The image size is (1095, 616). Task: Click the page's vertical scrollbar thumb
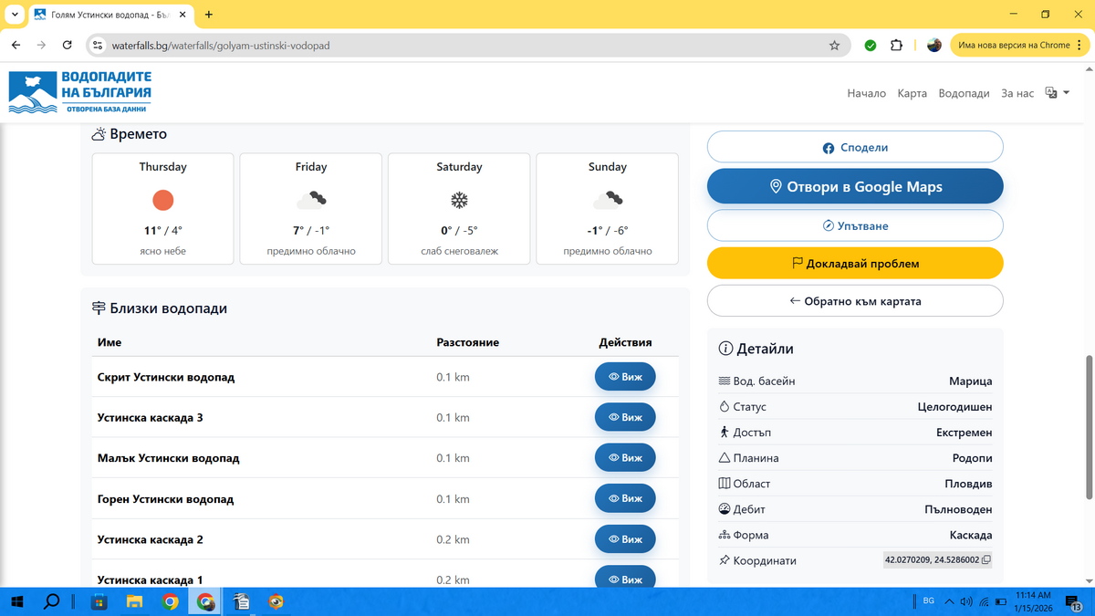[x=1088, y=426]
